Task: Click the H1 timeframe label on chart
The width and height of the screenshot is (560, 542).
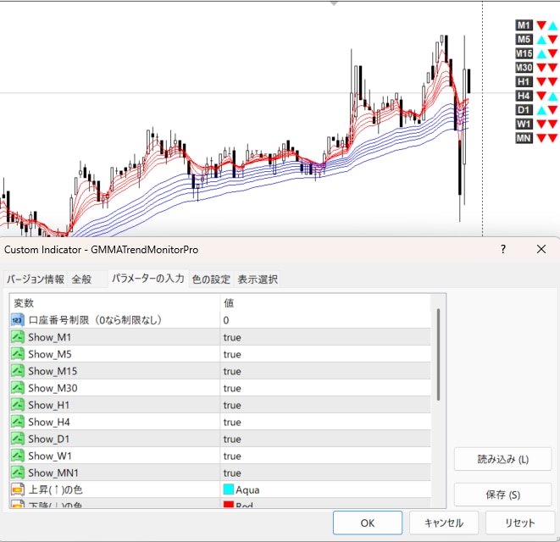Action: (524, 82)
